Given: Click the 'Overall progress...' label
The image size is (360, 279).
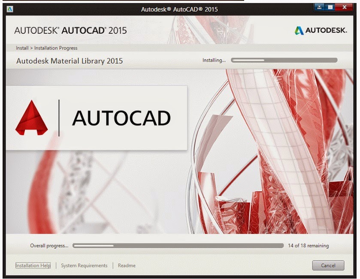Looking at the screenshot, I should (x=49, y=246).
